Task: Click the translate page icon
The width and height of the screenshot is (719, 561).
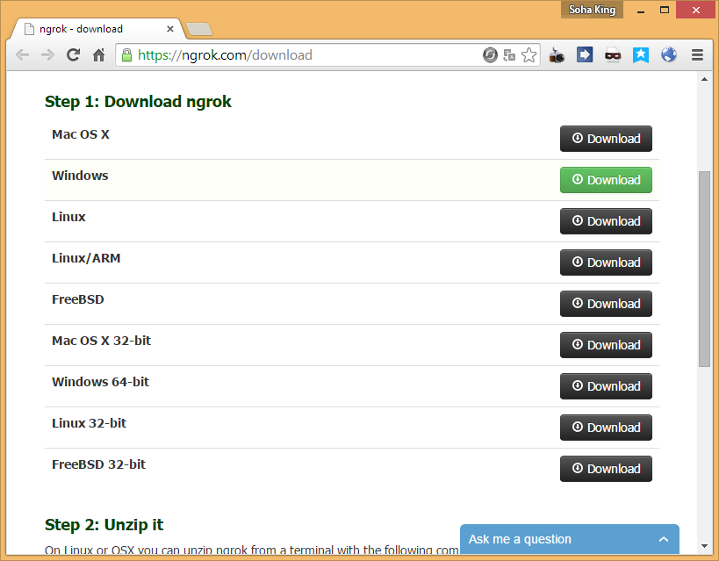Action: 509,55
